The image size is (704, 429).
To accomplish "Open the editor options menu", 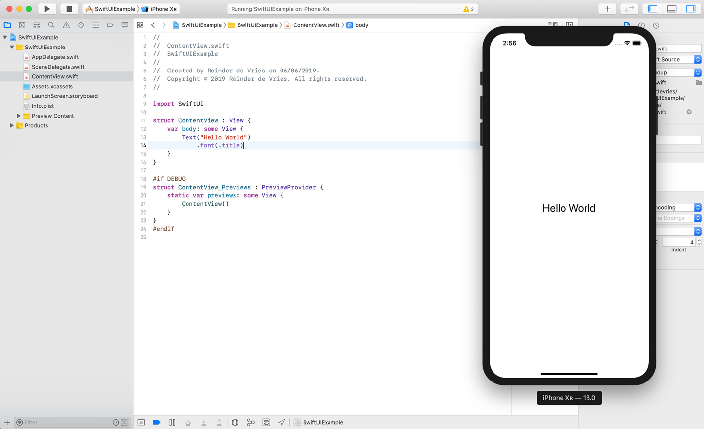I will pos(553,24).
